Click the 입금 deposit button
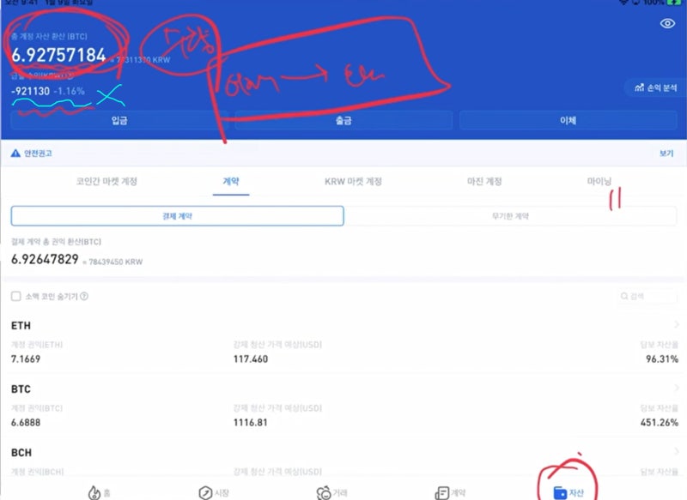The height and width of the screenshot is (500, 687). [119, 120]
